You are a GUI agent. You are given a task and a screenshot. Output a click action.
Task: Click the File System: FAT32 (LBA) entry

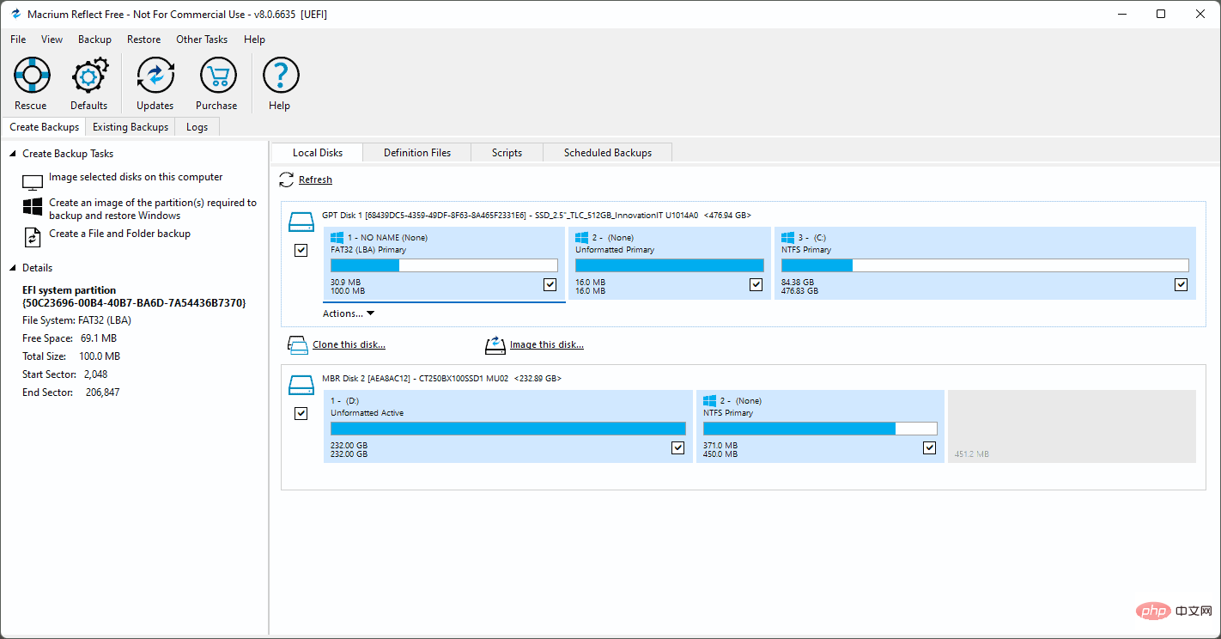[x=77, y=320]
